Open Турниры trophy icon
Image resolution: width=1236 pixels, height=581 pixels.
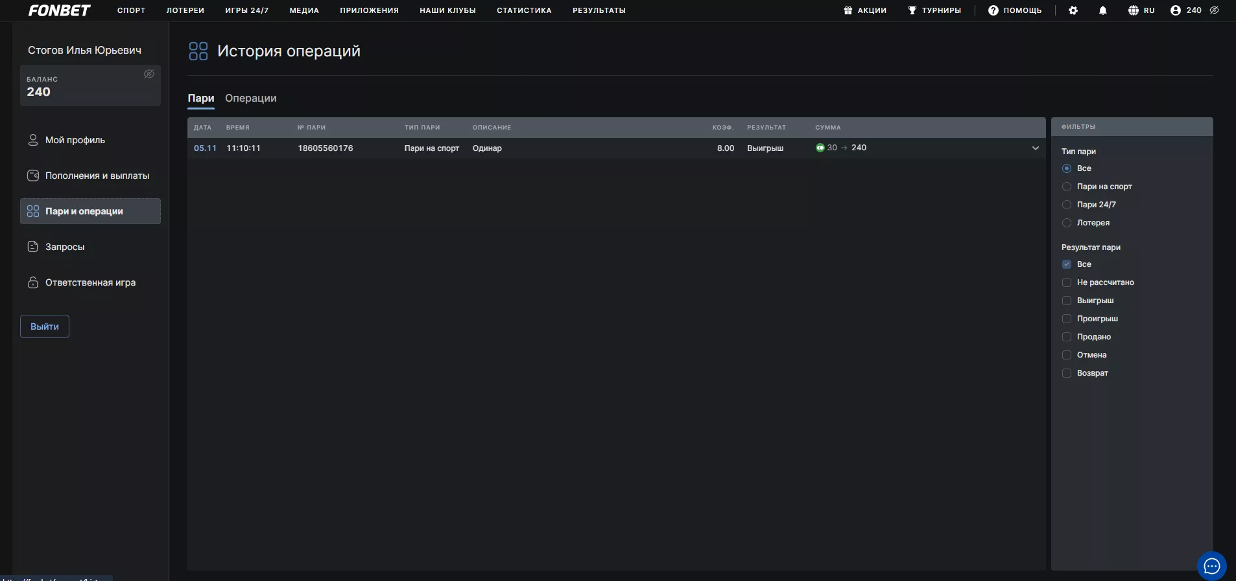(912, 10)
